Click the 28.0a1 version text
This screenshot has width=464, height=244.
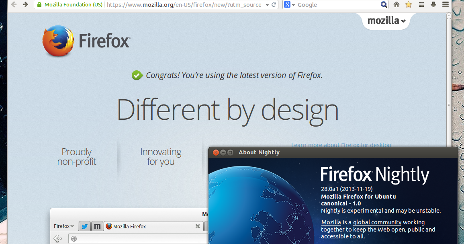coord(347,189)
